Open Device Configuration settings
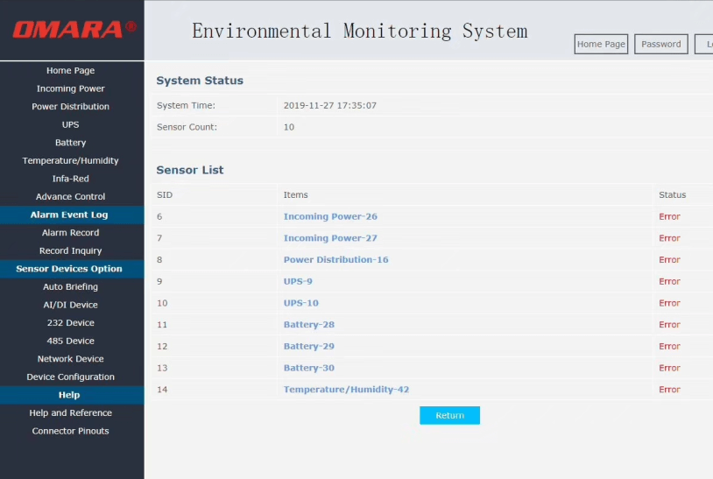The image size is (713, 479). [x=71, y=377]
